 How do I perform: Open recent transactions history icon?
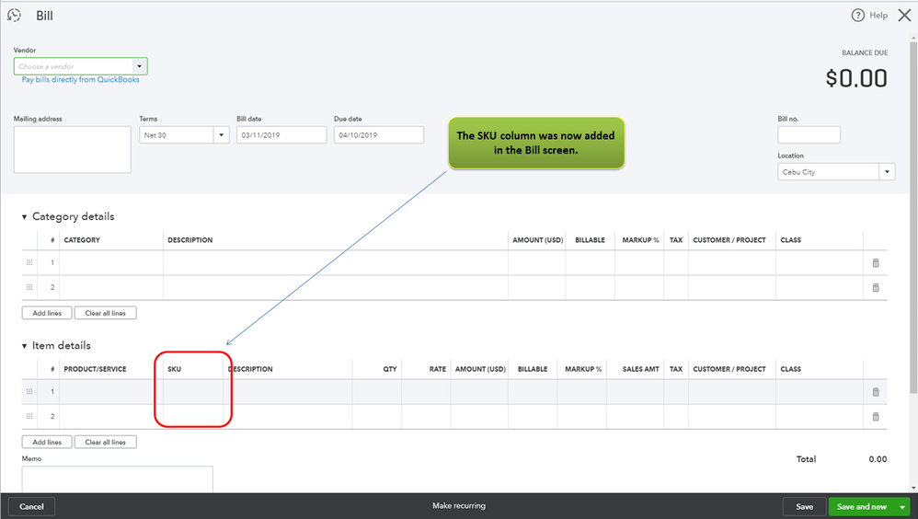pos(14,16)
